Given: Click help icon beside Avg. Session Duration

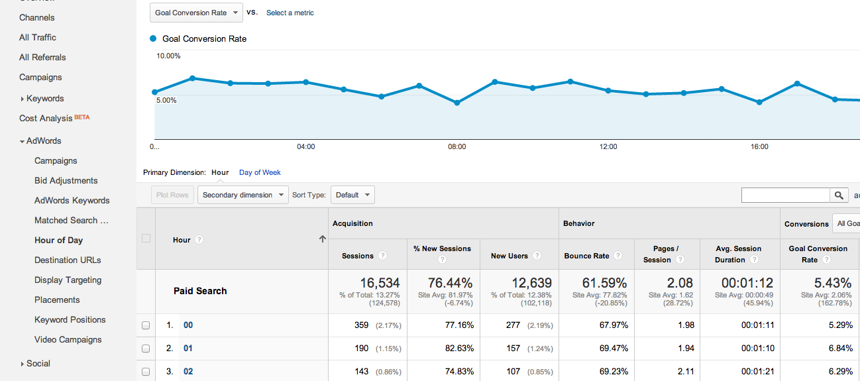Looking at the screenshot, I should click(753, 260).
